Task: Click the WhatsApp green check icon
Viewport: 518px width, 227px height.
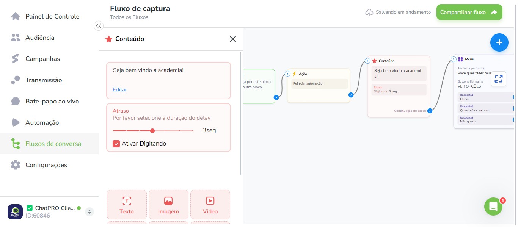Action: (x=30, y=208)
